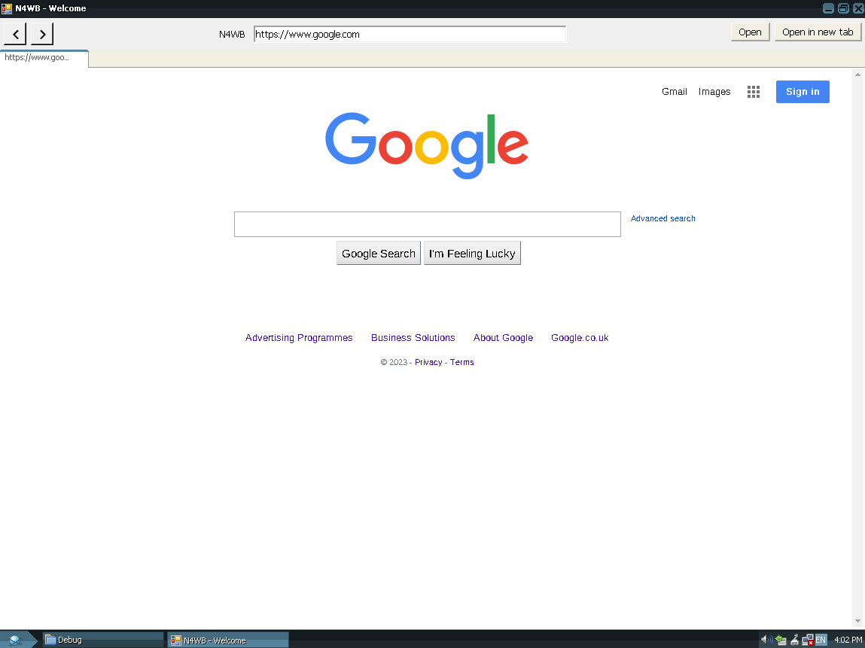
Task: Click the page scrollbar up arrow
Action: (x=857, y=74)
